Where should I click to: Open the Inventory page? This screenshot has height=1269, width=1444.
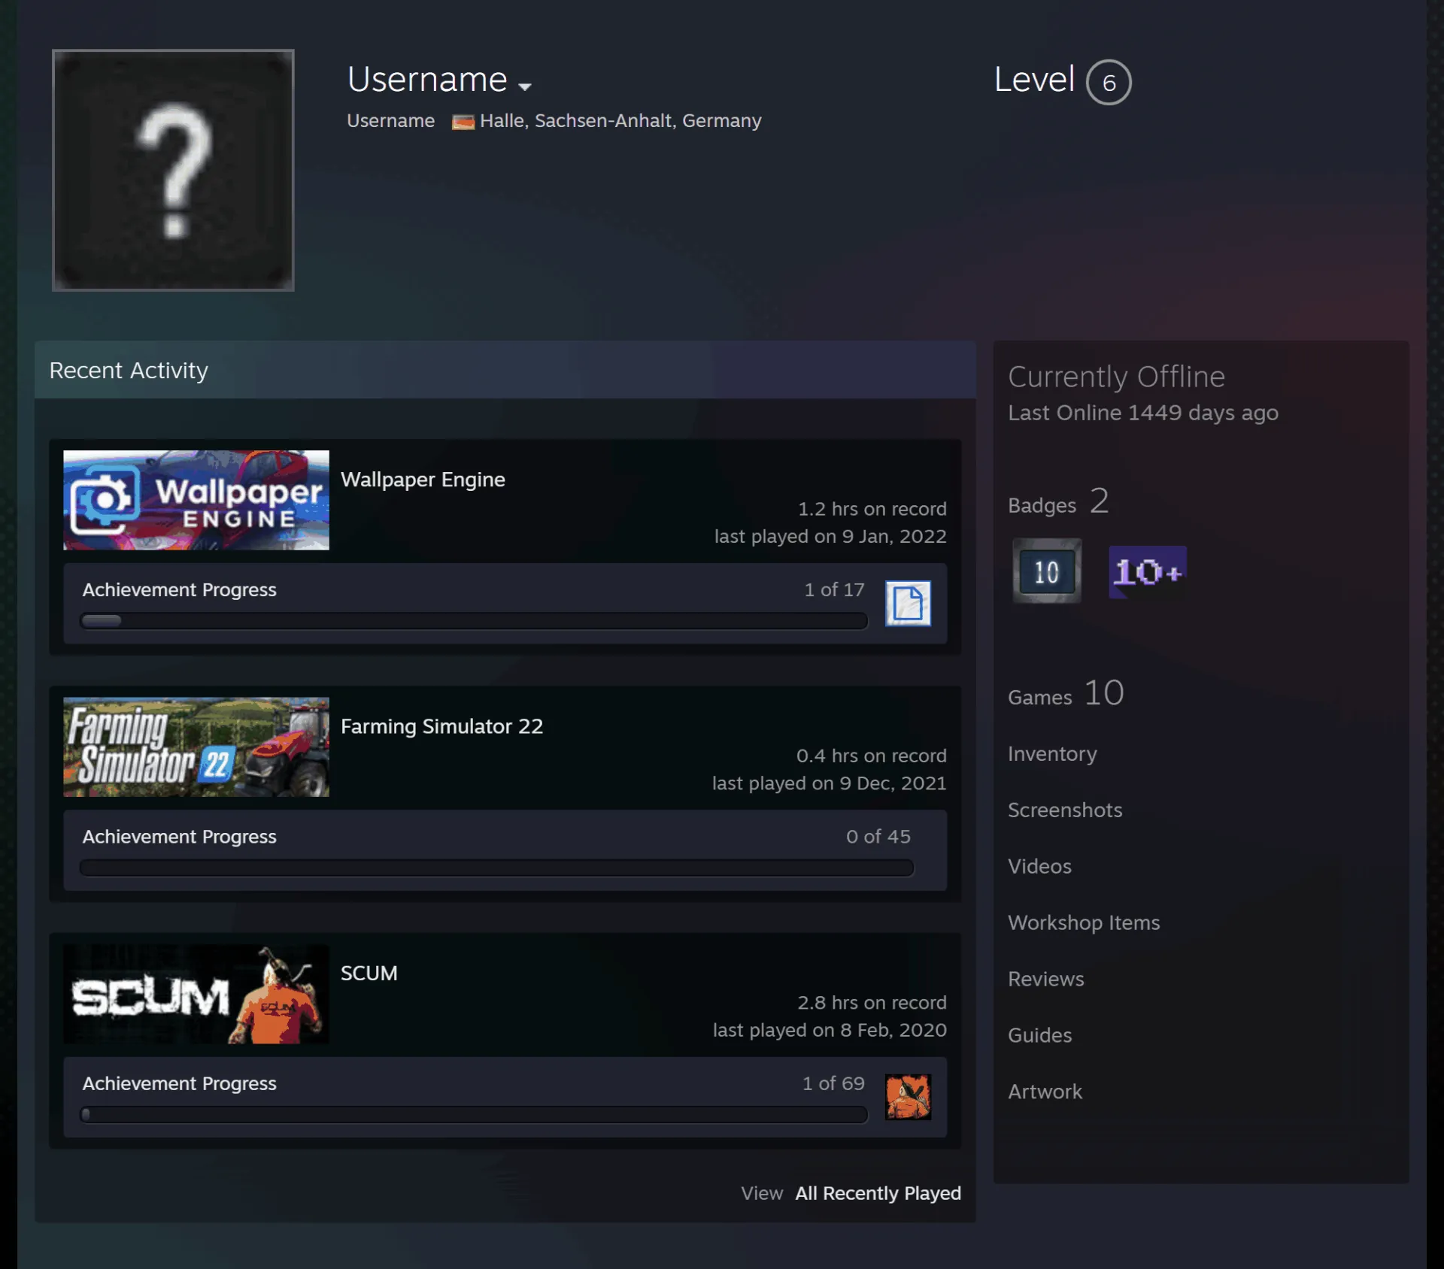click(1052, 753)
